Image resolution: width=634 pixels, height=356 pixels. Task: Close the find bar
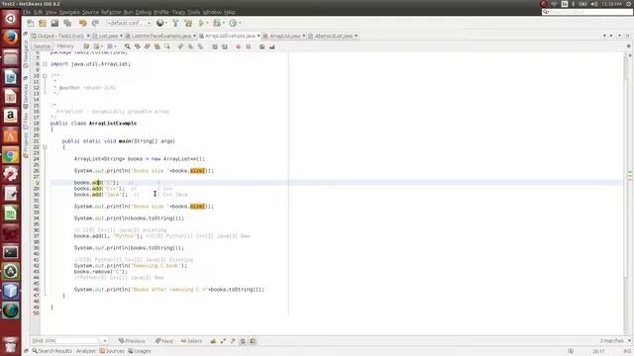[629, 341]
